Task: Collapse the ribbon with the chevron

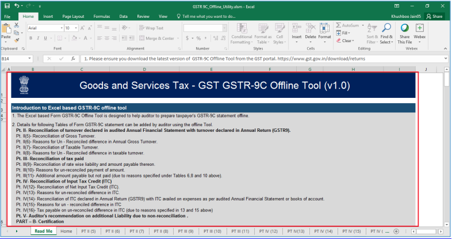Action: click(x=446, y=48)
